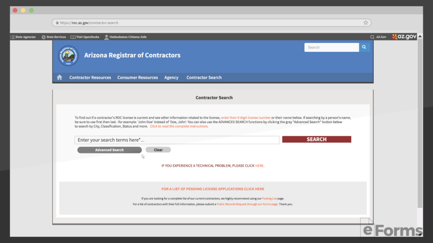This screenshot has width=433, height=243.
Task: Click inside the search terms input field
Action: [x=176, y=140]
